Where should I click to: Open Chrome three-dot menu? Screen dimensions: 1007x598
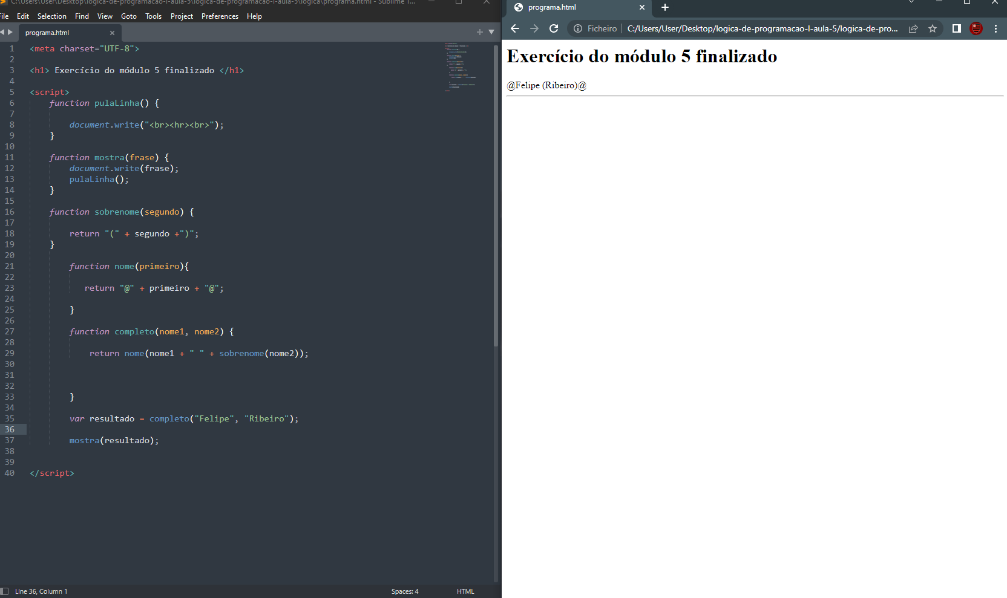996,28
